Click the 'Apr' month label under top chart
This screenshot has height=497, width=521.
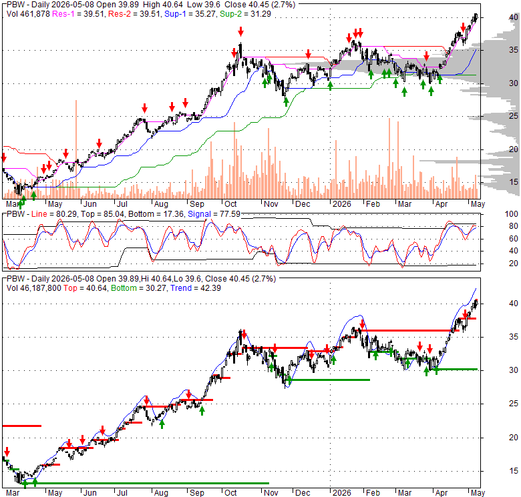pyautogui.click(x=442, y=203)
